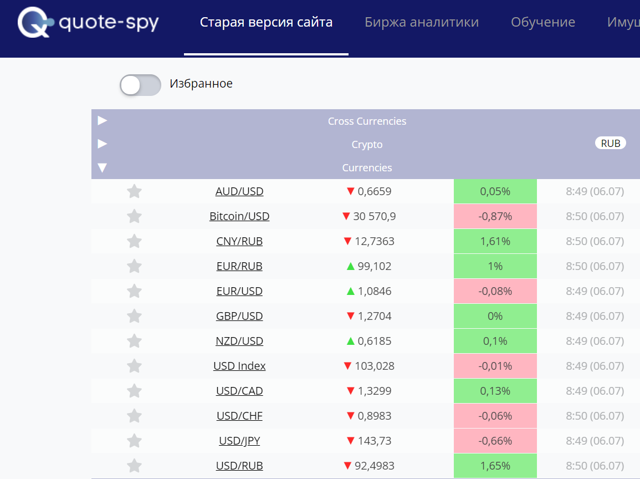Viewport: 640px width, 479px height.
Task: Expand the Cross Currencies section
Action: coord(103,120)
